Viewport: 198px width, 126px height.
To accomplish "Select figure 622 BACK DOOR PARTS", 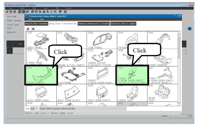I will [102, 93].
